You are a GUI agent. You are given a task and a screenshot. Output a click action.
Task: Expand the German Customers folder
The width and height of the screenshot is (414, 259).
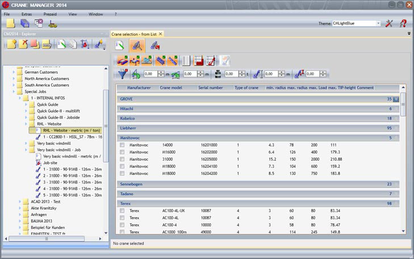[x=14, y=72]
